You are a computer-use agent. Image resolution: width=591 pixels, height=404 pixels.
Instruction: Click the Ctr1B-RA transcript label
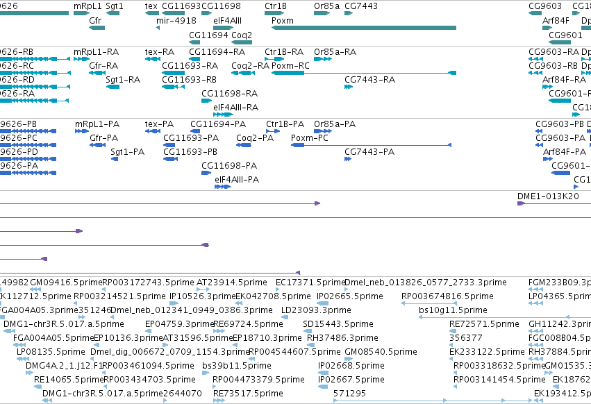tap(284, 52)
